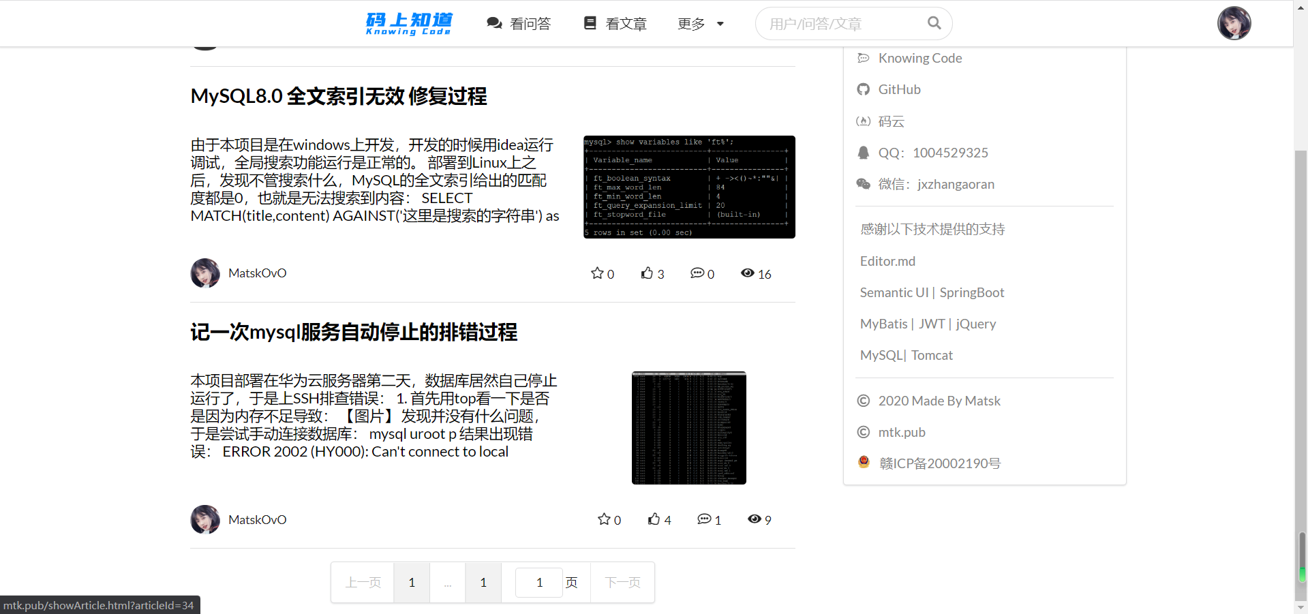
Task: Click the terminal screenshot thumbnail in second article
Action: coord(688,427)
